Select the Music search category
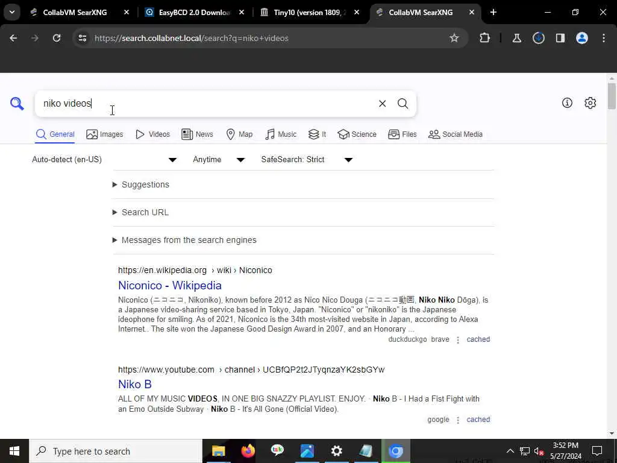 click(x=281, y=134)
